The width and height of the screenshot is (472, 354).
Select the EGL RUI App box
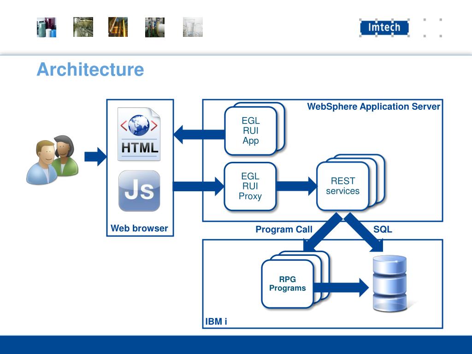(x=251, y=130)
